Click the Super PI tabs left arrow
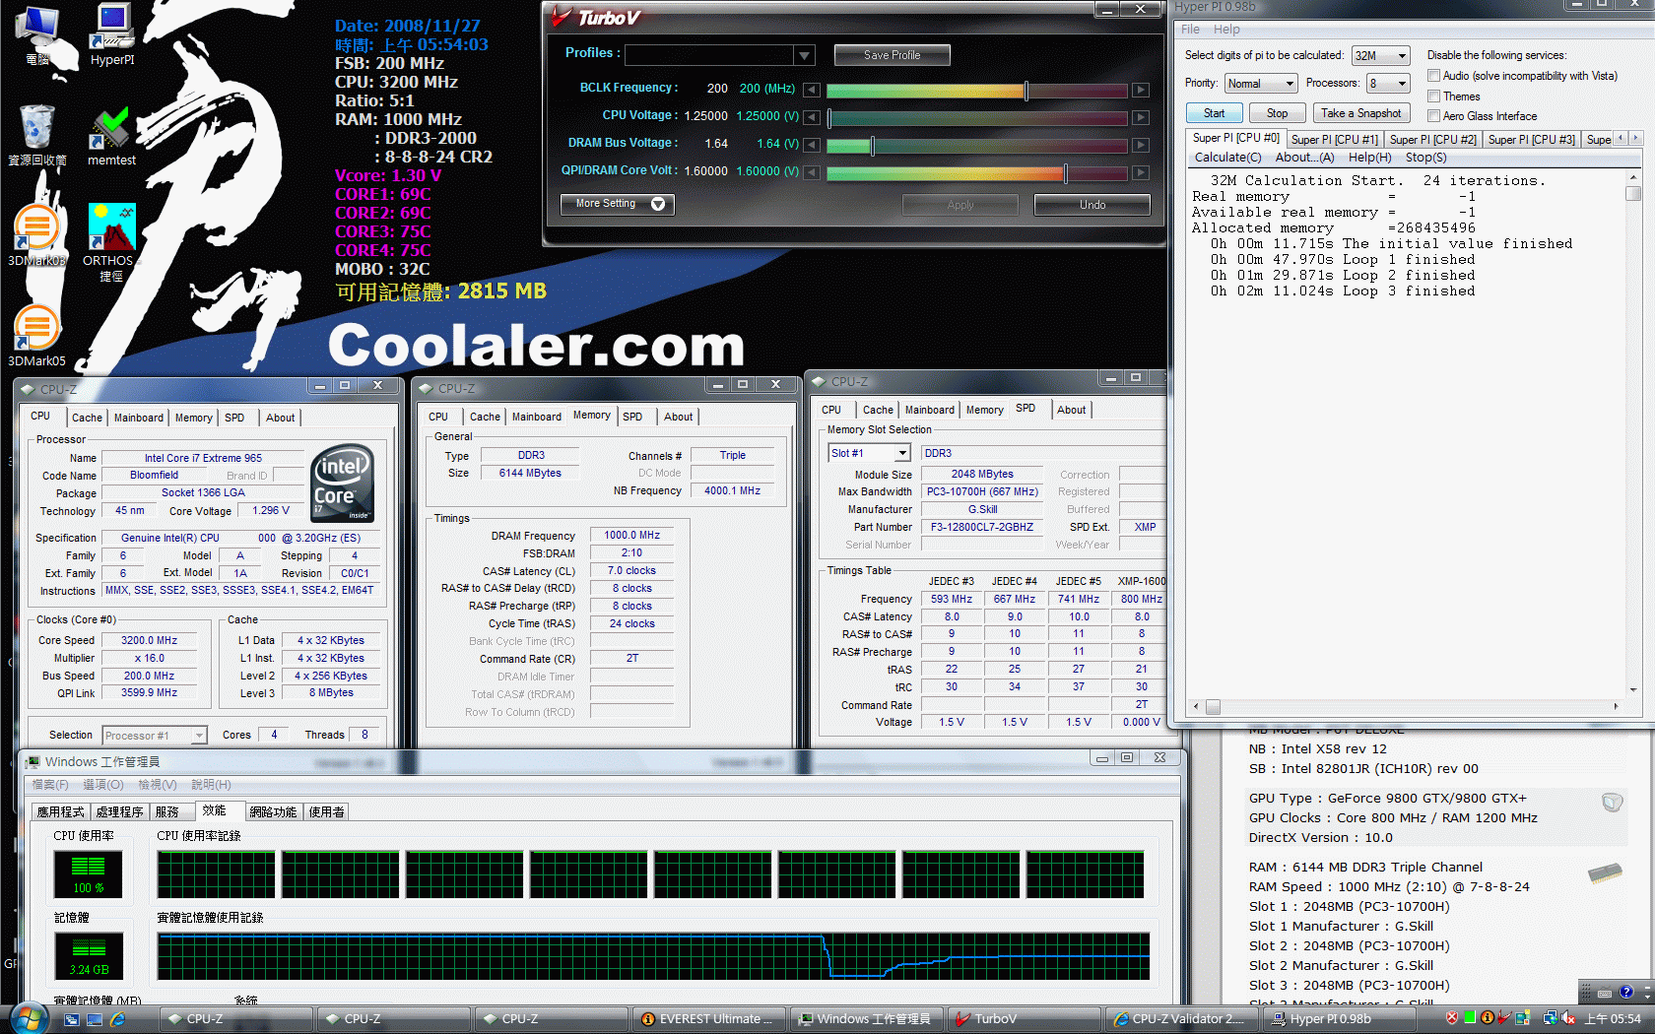This screenshot has height=1034, width=1655. click(x=1622, y=138)
